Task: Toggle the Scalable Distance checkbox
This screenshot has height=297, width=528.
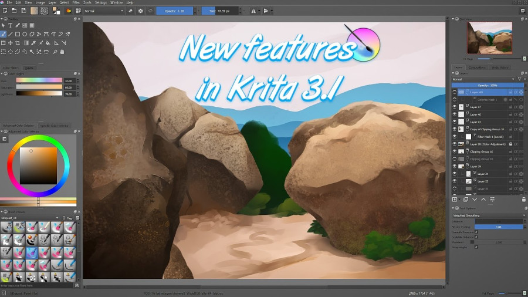Action: pyautogui.click(x=476, y=237)
